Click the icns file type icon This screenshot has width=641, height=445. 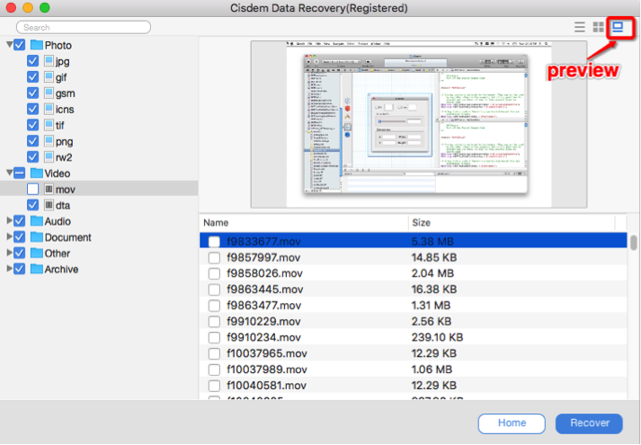tap(49, 109)
